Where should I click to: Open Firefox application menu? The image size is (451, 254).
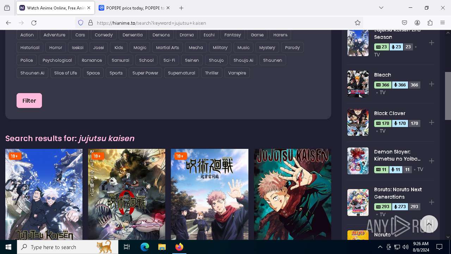pyautogui.click(x=443, y=23)
